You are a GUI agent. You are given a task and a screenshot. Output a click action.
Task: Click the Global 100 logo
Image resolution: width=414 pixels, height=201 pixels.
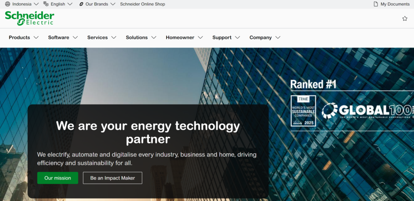click(x=368, y=110)
